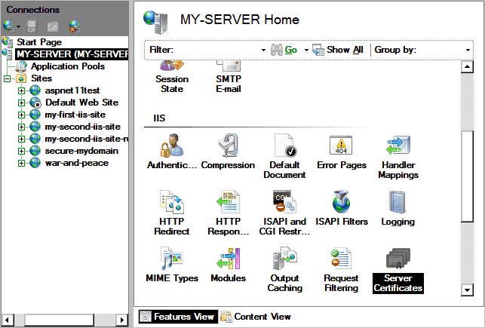Collapse the Sites tree node
Viewport: 485px width, 328px height.
pyautogui.click(x=7, y=78)
